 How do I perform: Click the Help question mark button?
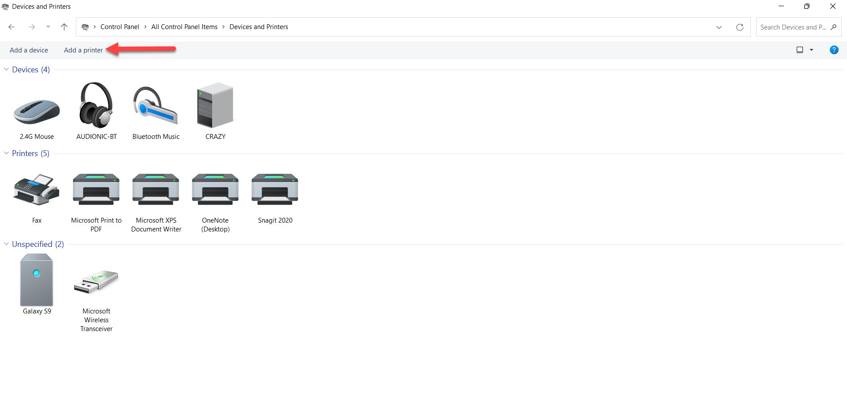pos(834,50)
